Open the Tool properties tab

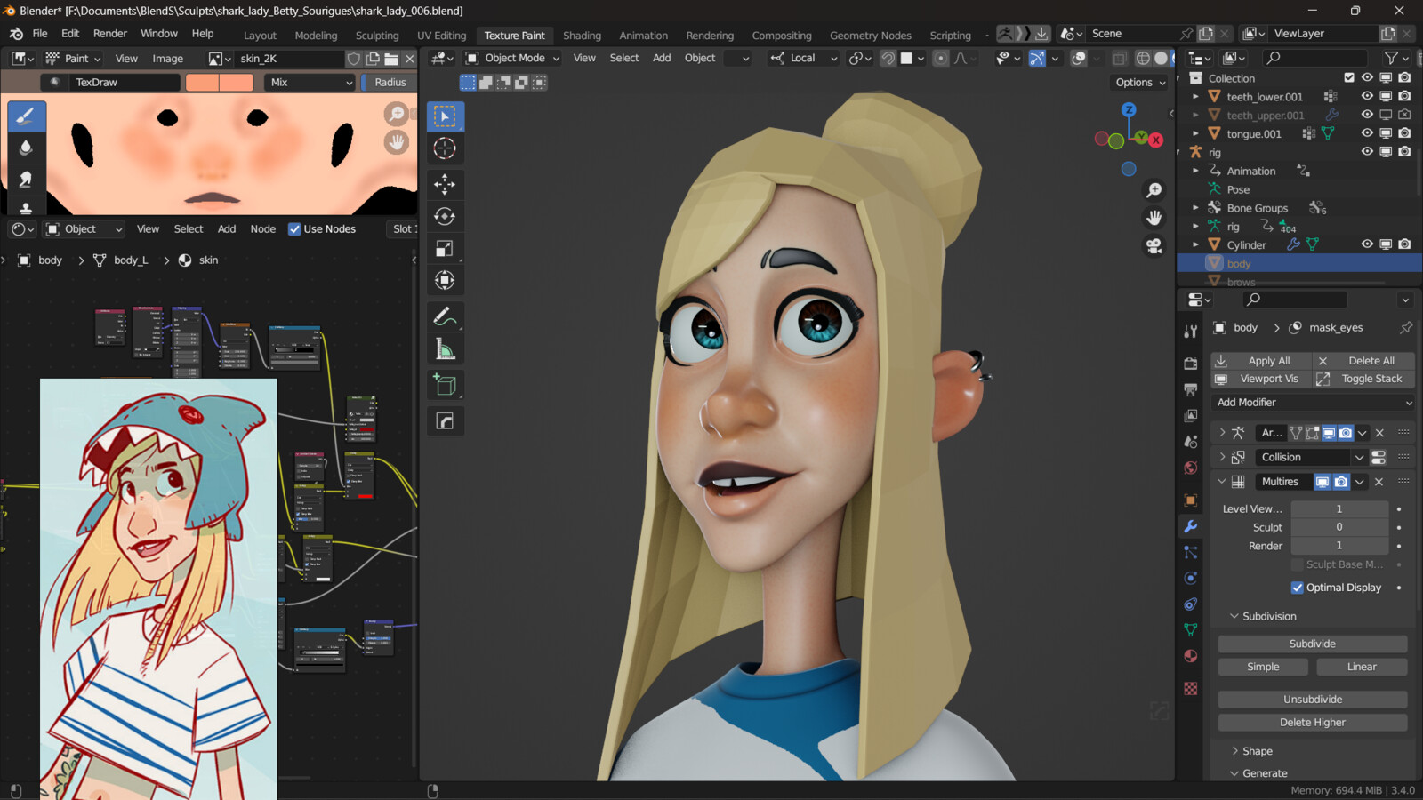point(1191,331)
